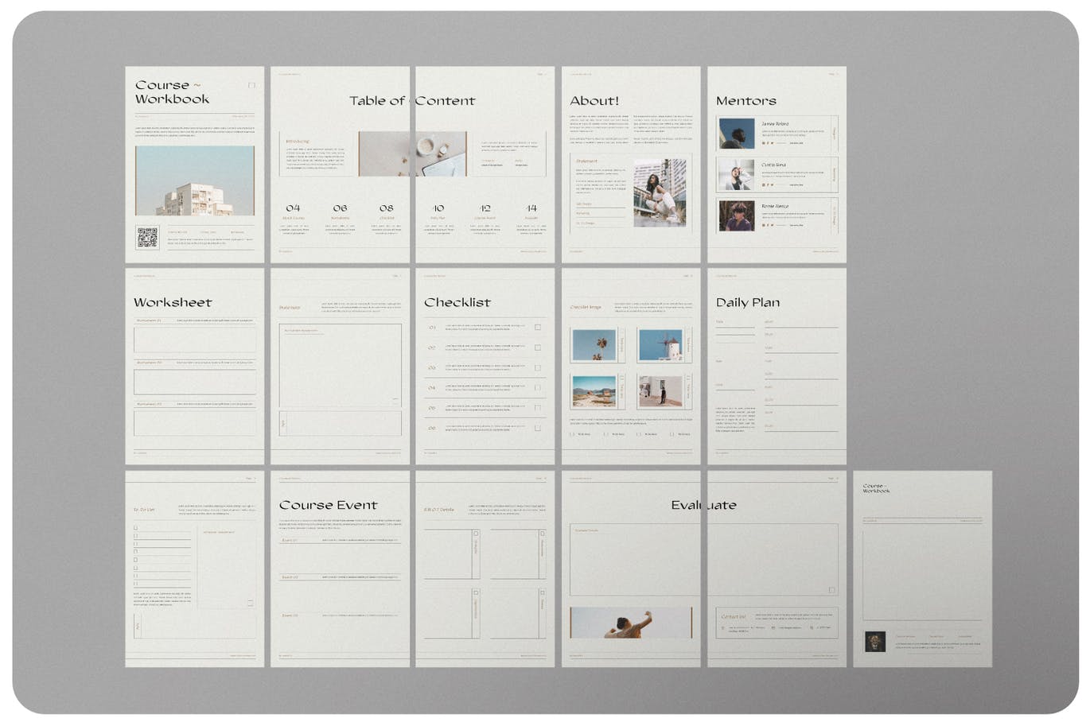This screenshot has height=726, width=1090.
Task: Click page number 12 in Table of Content
Action: [485, 208]
